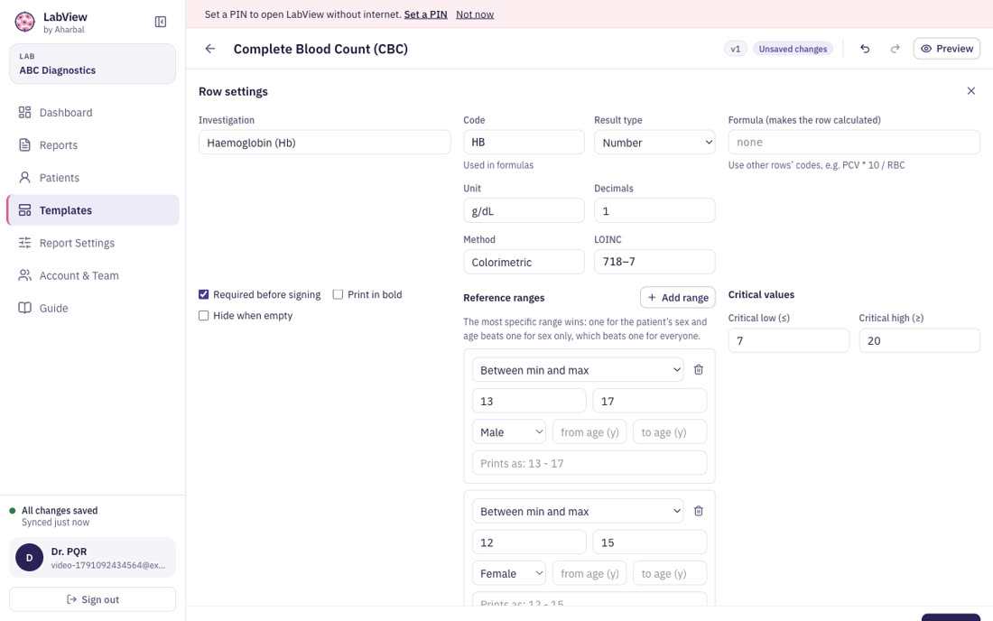Change the Female sex dropdown
The width and height of the screenshot is (993, 621).
click(x=509, y=573)
